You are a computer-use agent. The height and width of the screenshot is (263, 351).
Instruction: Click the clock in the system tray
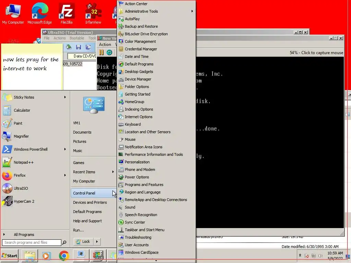pos(335,255)
